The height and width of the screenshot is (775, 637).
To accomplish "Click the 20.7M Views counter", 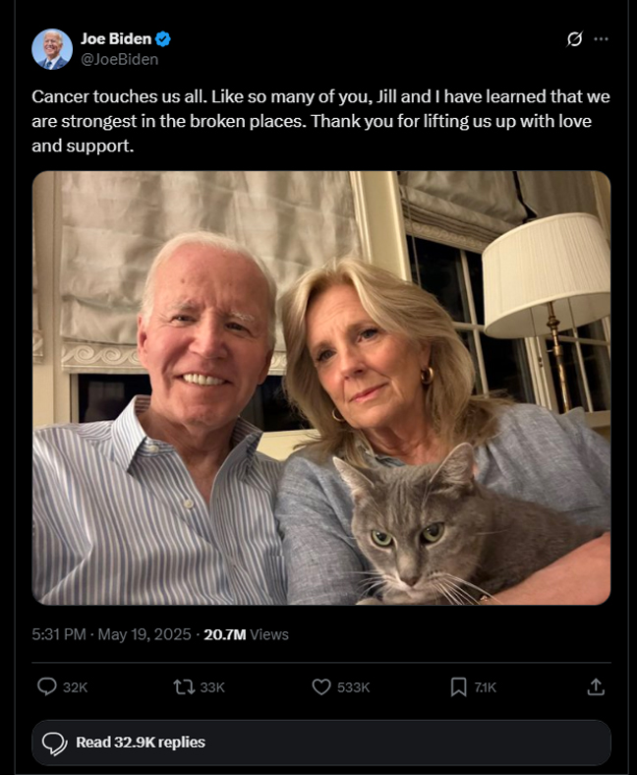I will point(246,634).
